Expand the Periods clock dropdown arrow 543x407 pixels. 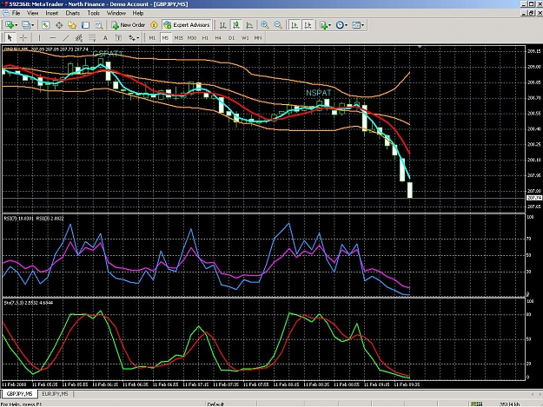point(347,25)
